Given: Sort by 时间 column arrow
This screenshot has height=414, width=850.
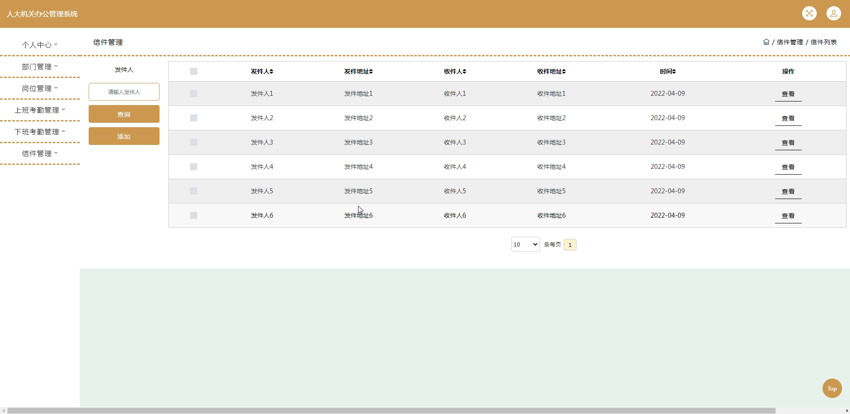Looking at the screenshot, I should pyautogui.click(x=674, y=71).
